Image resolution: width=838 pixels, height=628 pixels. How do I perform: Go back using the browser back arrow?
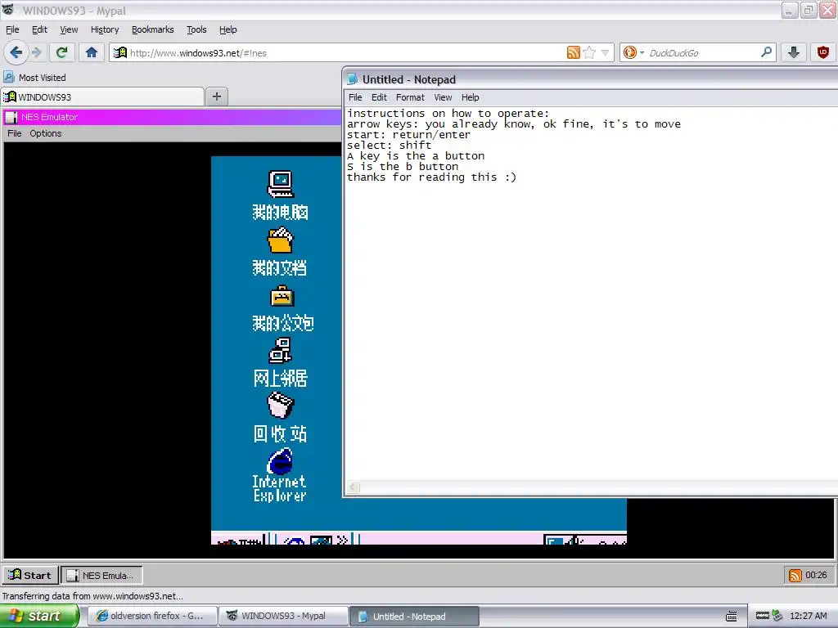tap(16, 52)
